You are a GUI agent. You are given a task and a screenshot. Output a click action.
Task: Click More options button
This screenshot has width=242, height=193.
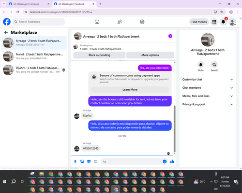point(150,55)
